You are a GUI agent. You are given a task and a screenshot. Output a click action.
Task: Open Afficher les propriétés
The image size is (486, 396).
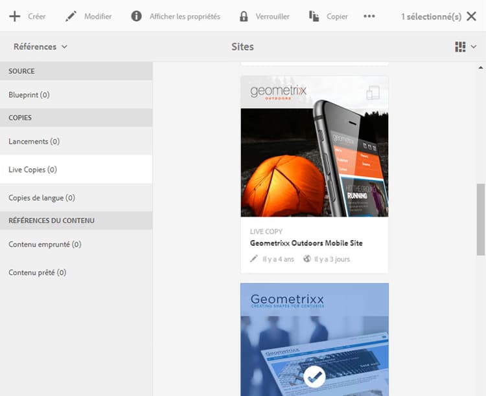(x=185, y=16)
